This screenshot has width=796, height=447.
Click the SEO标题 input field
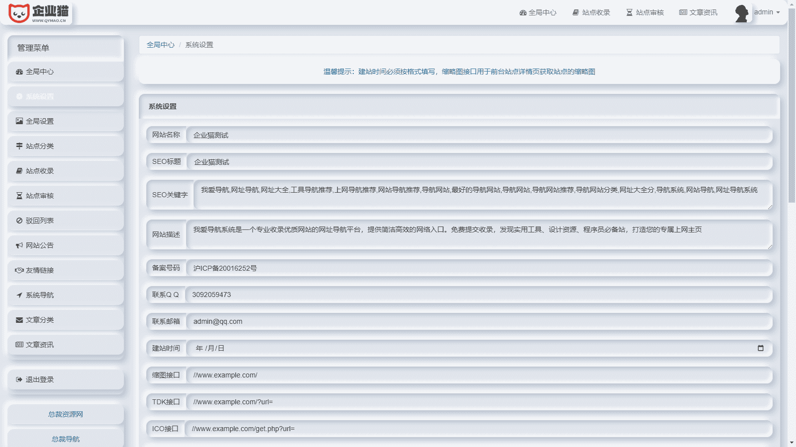[x=480, y=162]
